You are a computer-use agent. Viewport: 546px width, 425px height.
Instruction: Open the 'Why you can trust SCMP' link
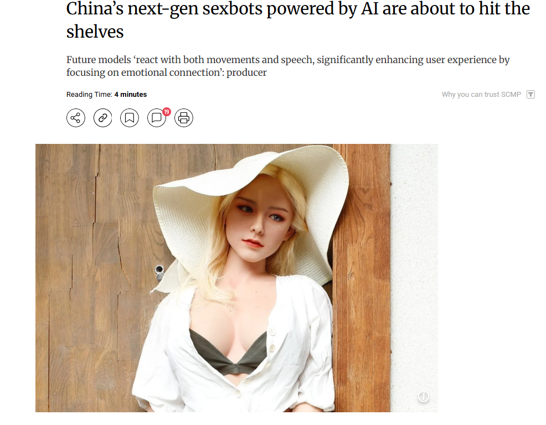pos(481,94)
